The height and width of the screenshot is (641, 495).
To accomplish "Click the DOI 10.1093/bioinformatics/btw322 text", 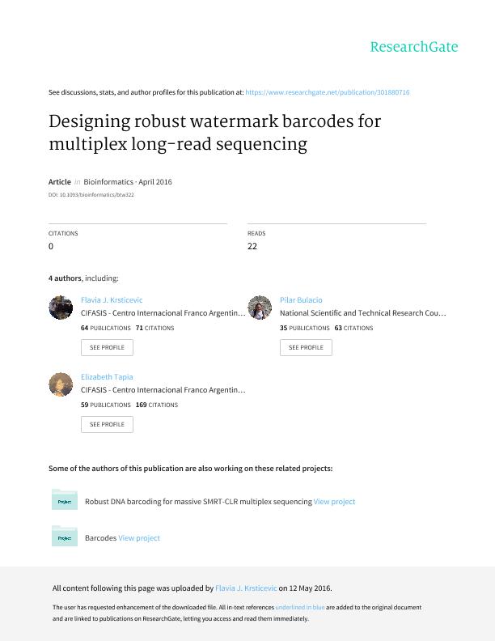I will pos(91,195).
